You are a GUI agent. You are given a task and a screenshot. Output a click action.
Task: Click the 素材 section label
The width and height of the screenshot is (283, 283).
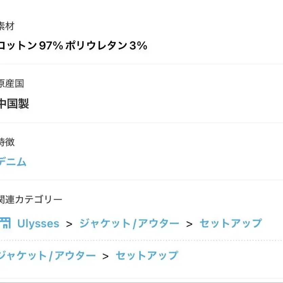7,26
